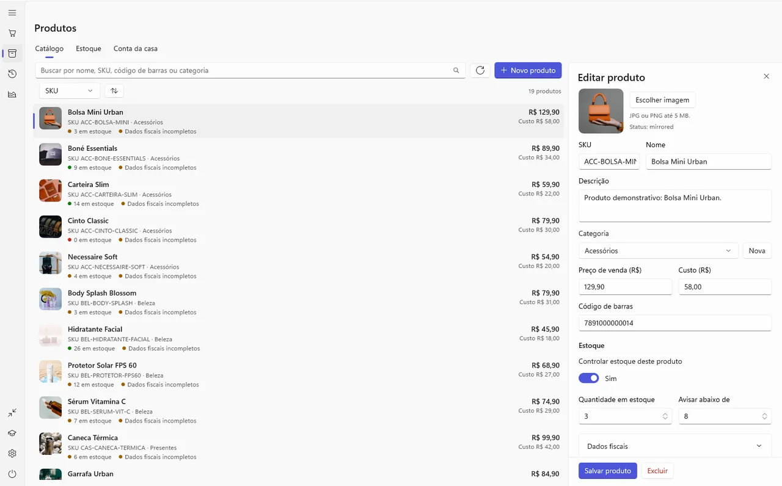782x486 pixels.
Task: Click the Carteira Slim product thumbnail
Action: (x=51, y=190)
